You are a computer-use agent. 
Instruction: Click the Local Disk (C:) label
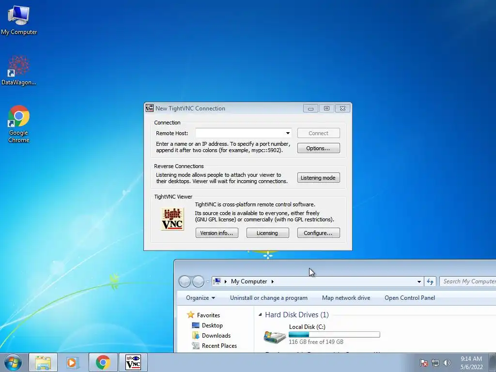tap(307, 327)
